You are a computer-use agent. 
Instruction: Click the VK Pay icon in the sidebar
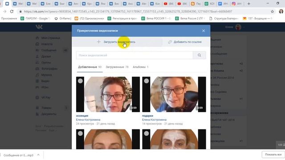(37, 97)
